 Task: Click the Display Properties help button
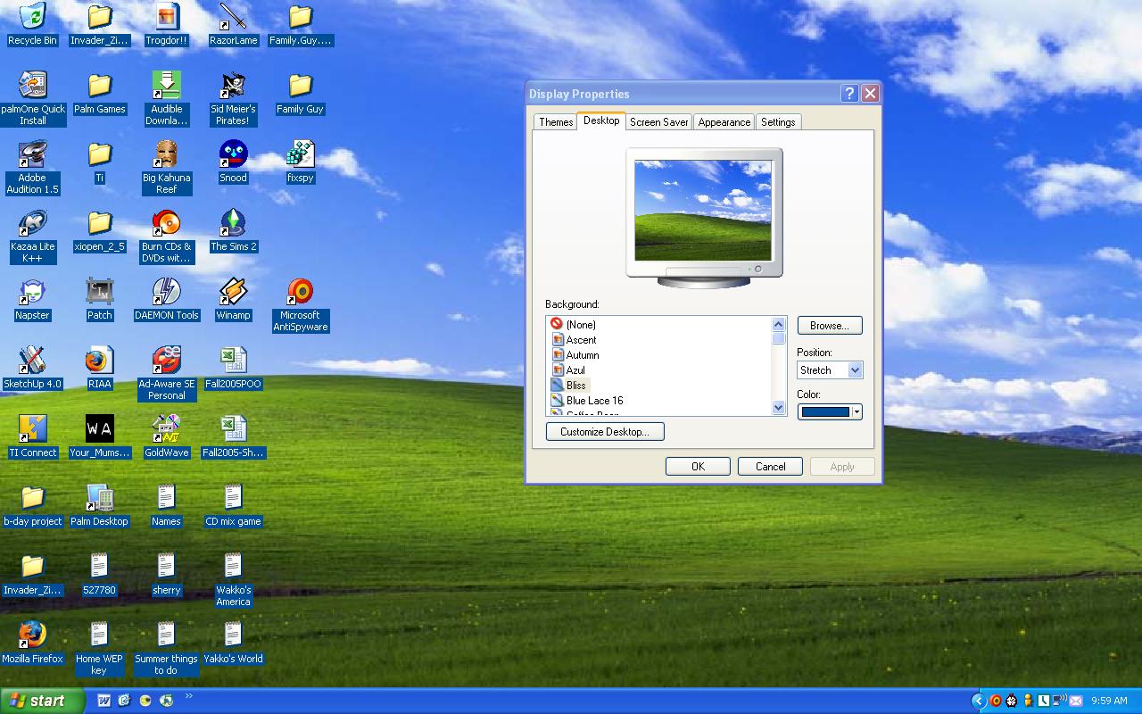850,94
